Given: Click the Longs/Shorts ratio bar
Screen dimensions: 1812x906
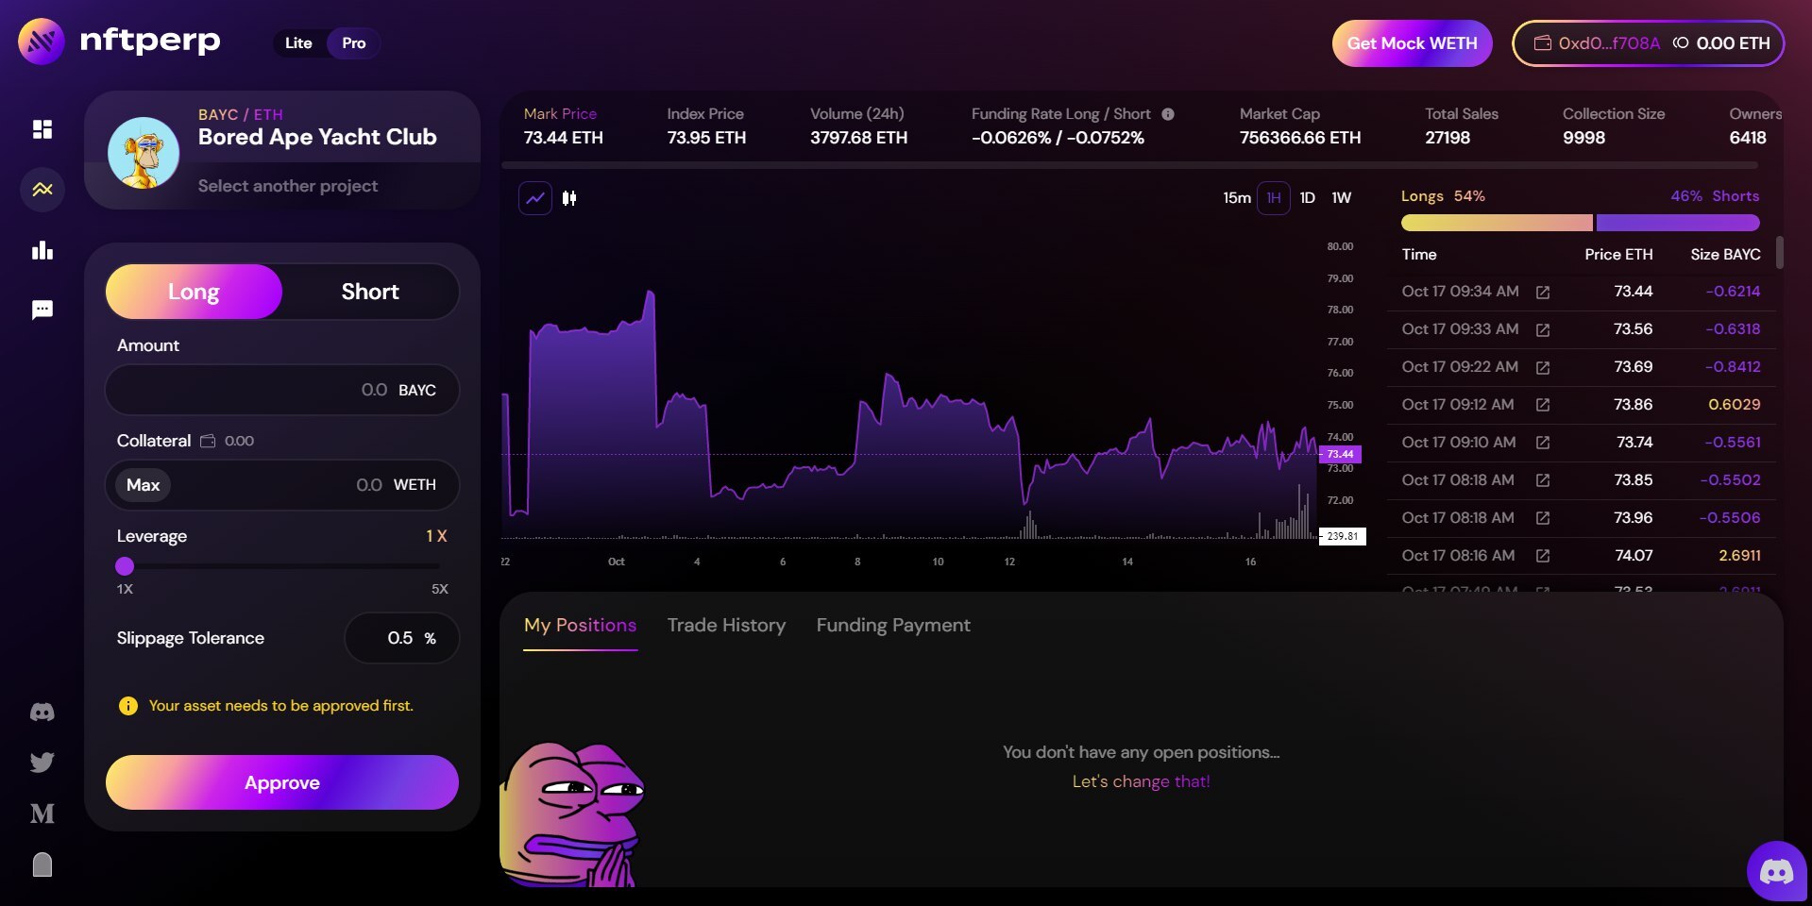Looking at the screenshot, I should pos(1580,223).
